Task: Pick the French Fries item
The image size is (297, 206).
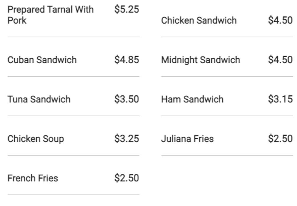Action: (33, 178)
